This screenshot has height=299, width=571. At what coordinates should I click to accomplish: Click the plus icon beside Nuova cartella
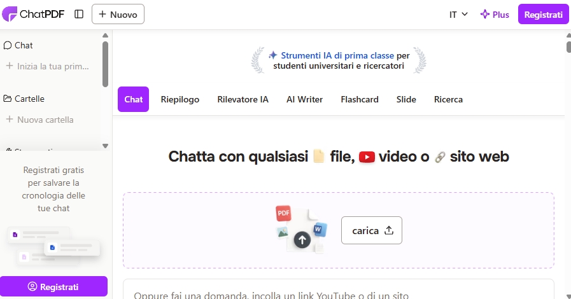10,120
